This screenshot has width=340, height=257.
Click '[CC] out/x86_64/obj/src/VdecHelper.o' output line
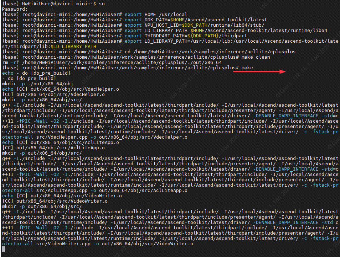(x=53, y=95)
